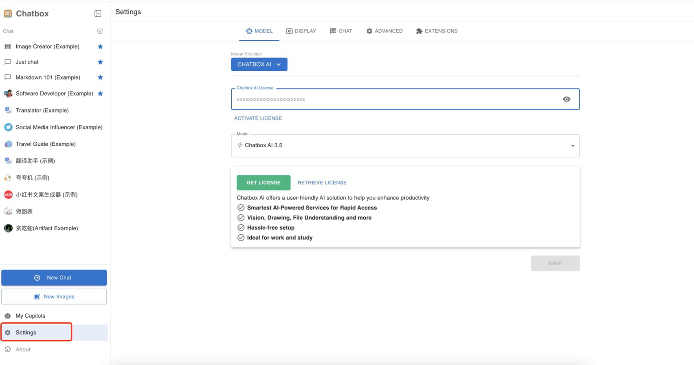694x365 pixels.
Task: Click the ACTIVATE LICENSE link
Action: 258,118
